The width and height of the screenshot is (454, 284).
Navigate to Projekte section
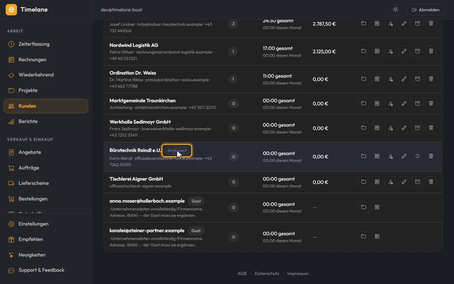(x=46, y=90)
